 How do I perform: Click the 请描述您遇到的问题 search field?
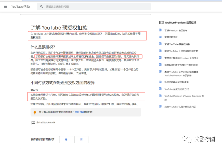[94, 6]
